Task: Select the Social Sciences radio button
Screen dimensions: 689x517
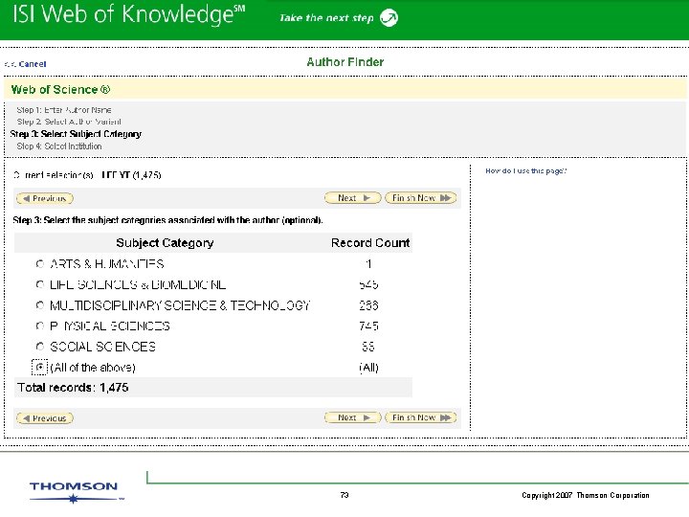Action: point(40,347)
